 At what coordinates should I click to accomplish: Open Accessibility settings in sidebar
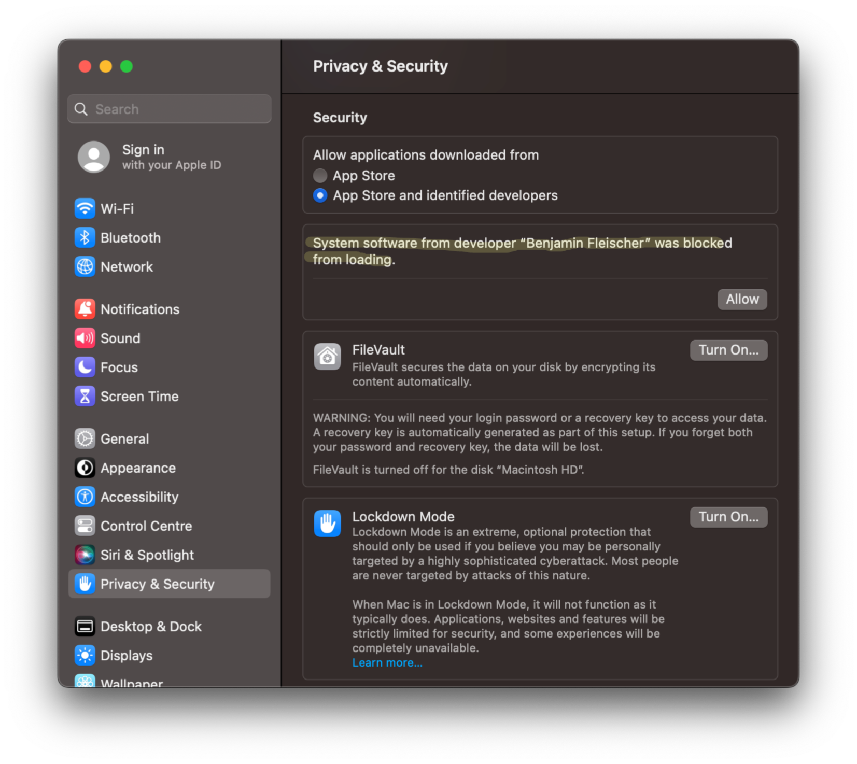tap(169, 497)
